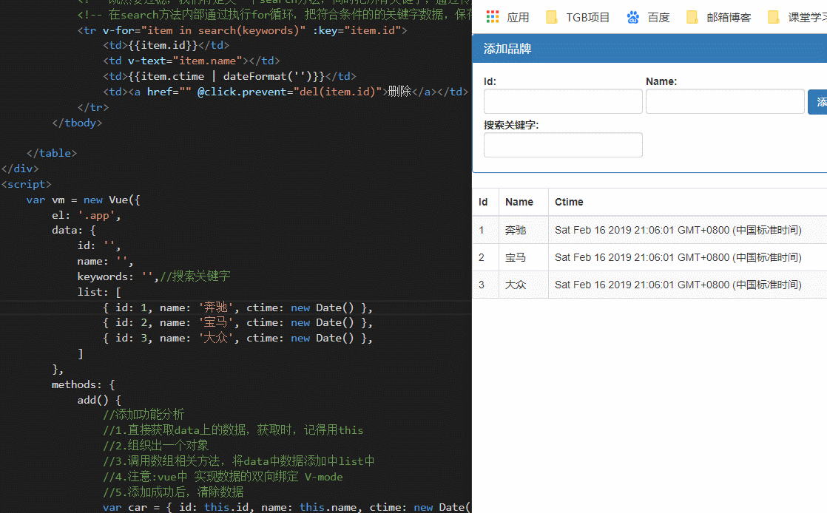
Task: Click the Id label above the input
Action: [x=490, y=82]
